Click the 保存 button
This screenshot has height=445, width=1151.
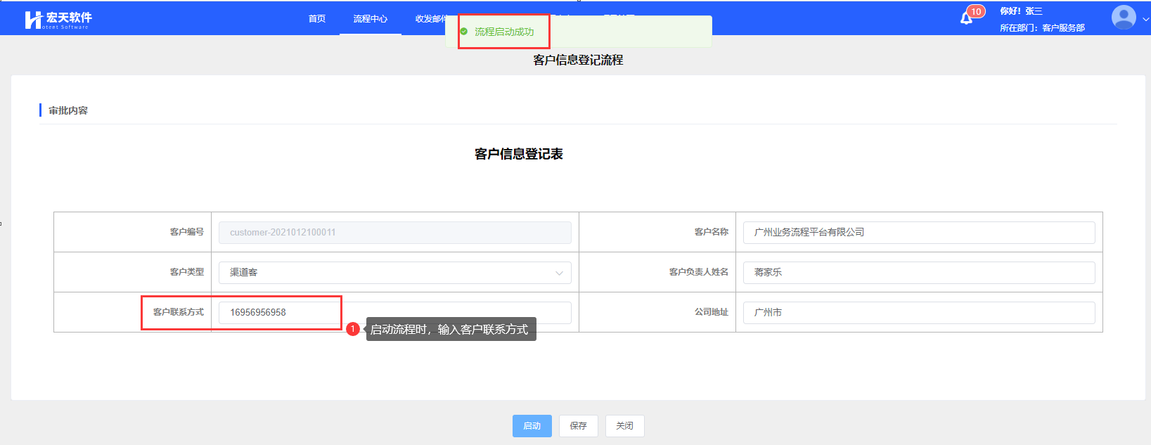tap(578, 426)
